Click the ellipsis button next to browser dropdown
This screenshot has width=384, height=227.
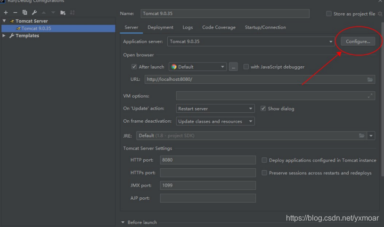[233, 67]
